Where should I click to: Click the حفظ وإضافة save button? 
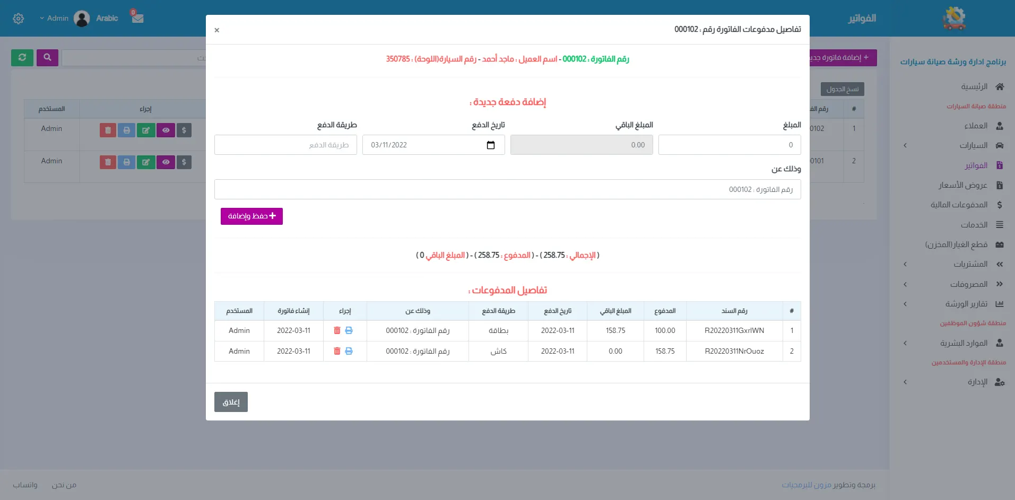251,216
